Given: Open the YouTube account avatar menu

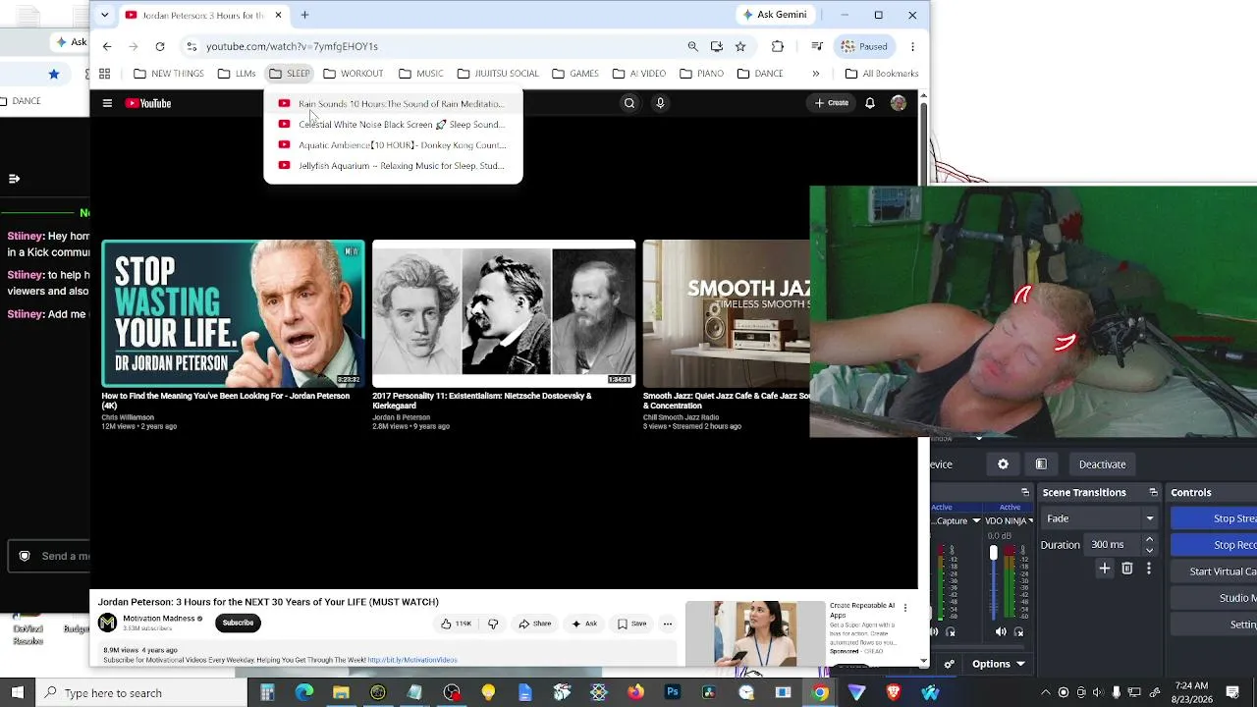Looking at the screenshot, I should tap(899, 103).
